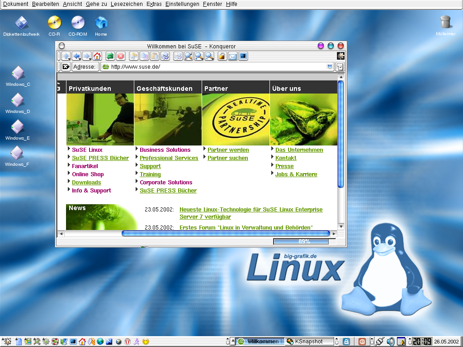Open the Hilfe menu
463x347 pixels.
[x=231, y=4]
